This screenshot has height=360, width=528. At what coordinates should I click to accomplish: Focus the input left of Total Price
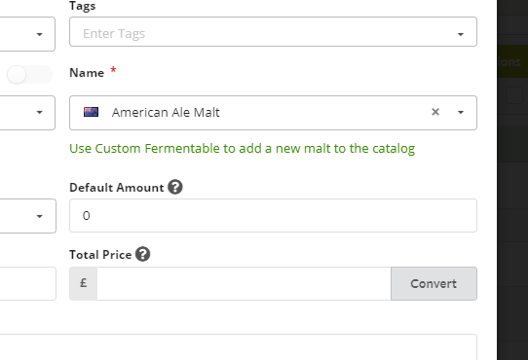coord(28,283)
